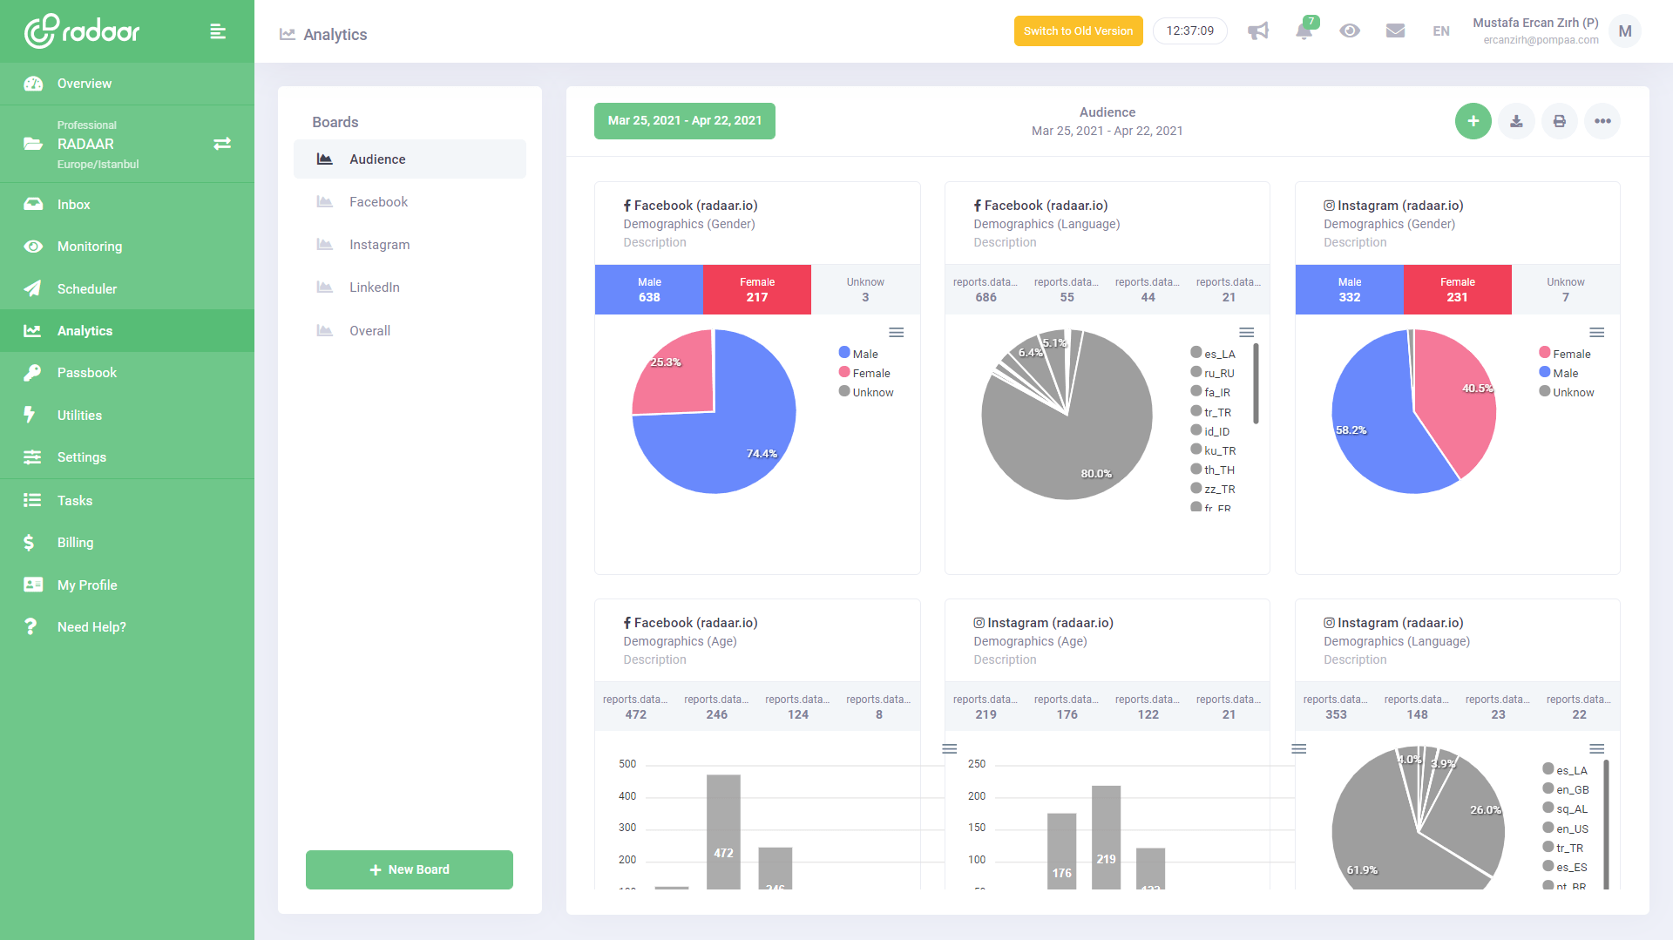The height and width of the screenshot is (940, 1673).
Task: Click the megaphone announcements icon
Action: click(1257, 31)
